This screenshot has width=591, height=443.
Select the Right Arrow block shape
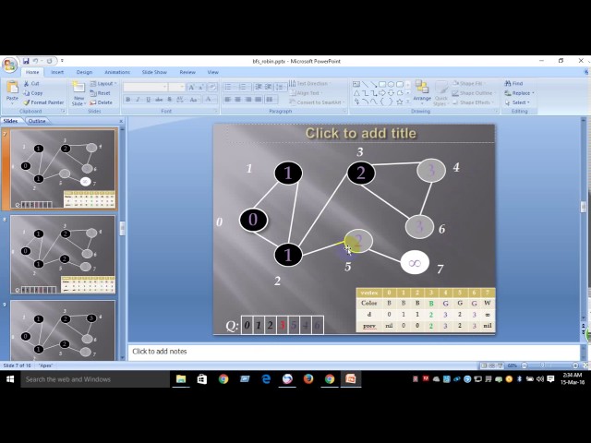(382, 93)
